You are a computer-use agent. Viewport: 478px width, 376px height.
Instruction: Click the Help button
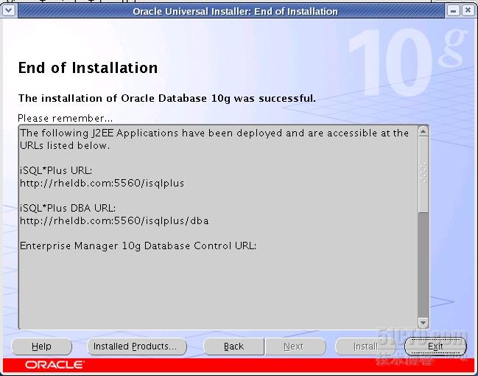tap(41, 347)
